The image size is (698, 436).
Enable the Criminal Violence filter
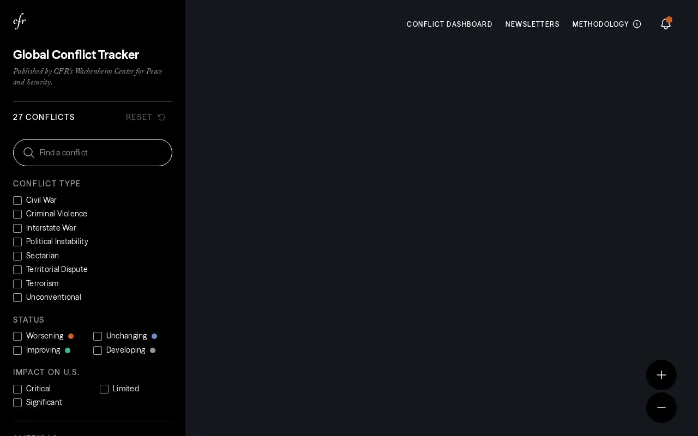point(17,214)
